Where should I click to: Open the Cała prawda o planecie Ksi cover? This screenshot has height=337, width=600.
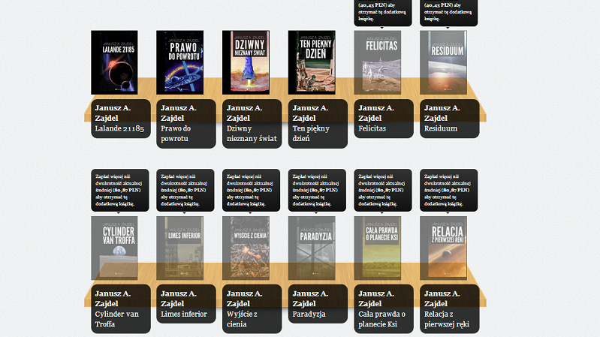click(x=378, y=248)
